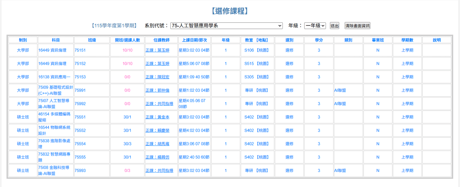Click subject 75832 智慧網路專題
The height and width of the screenshot is (187, 460).
click(55, 157)
